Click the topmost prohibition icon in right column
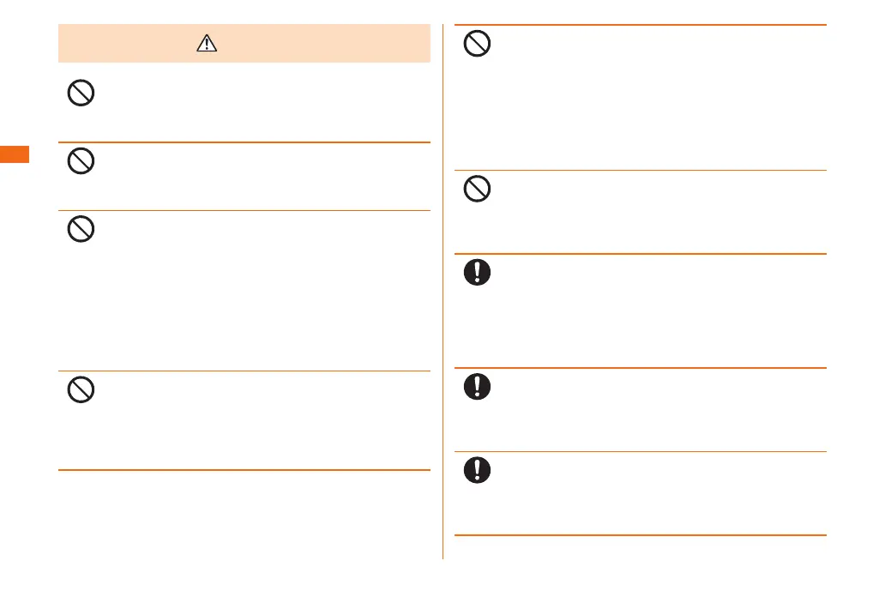This screenshot has width=885, height=603. coord(478,44)
